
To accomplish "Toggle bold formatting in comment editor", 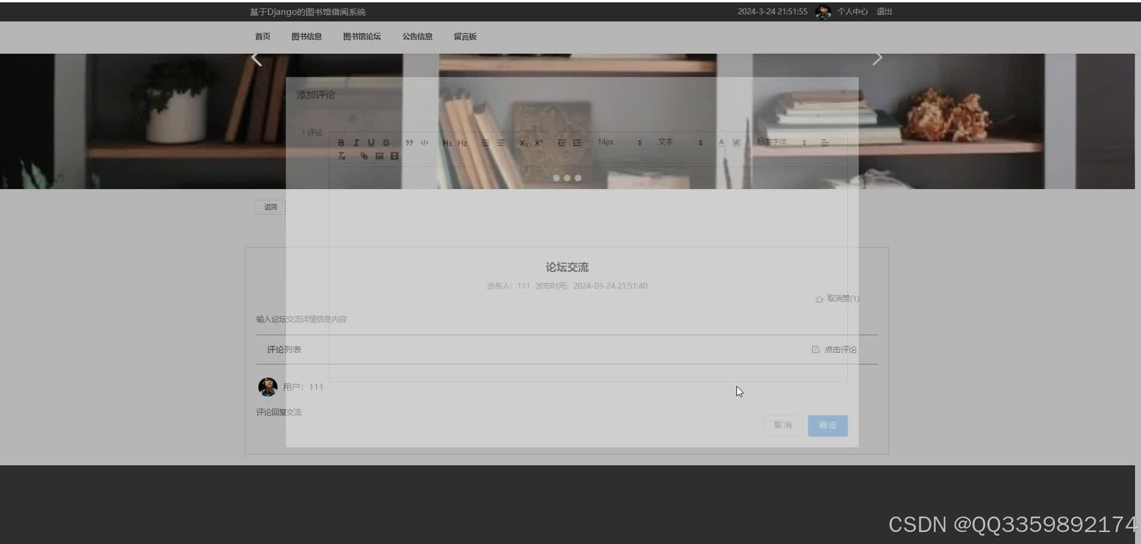I will (341, 143).
